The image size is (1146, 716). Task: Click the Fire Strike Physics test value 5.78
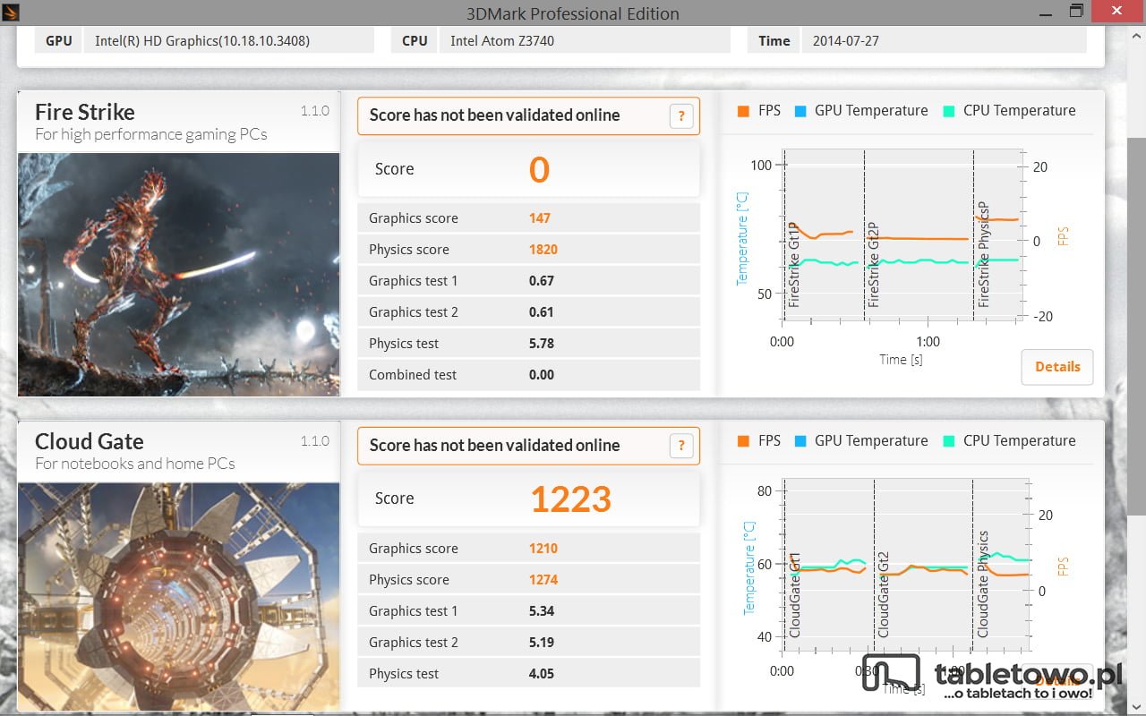[x=542, y=344]
